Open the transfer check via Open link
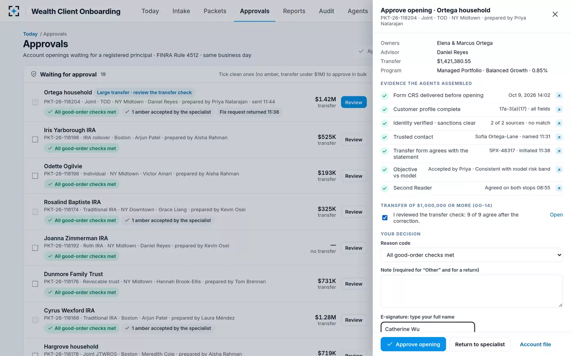Screen dimensions: 571x356 point(556,215)
